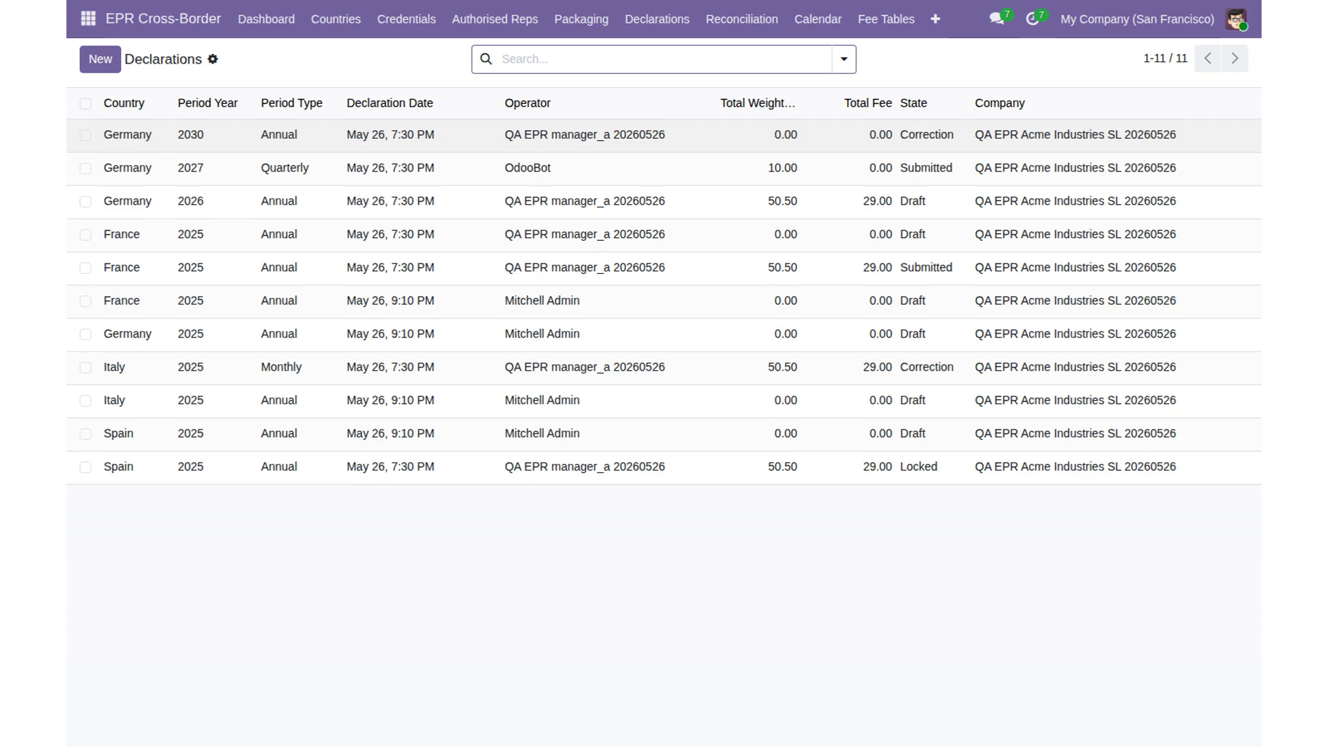Viewport: 1328px width, 747px height.
Task: Sort by Company column header
Action: coord(999,103)
